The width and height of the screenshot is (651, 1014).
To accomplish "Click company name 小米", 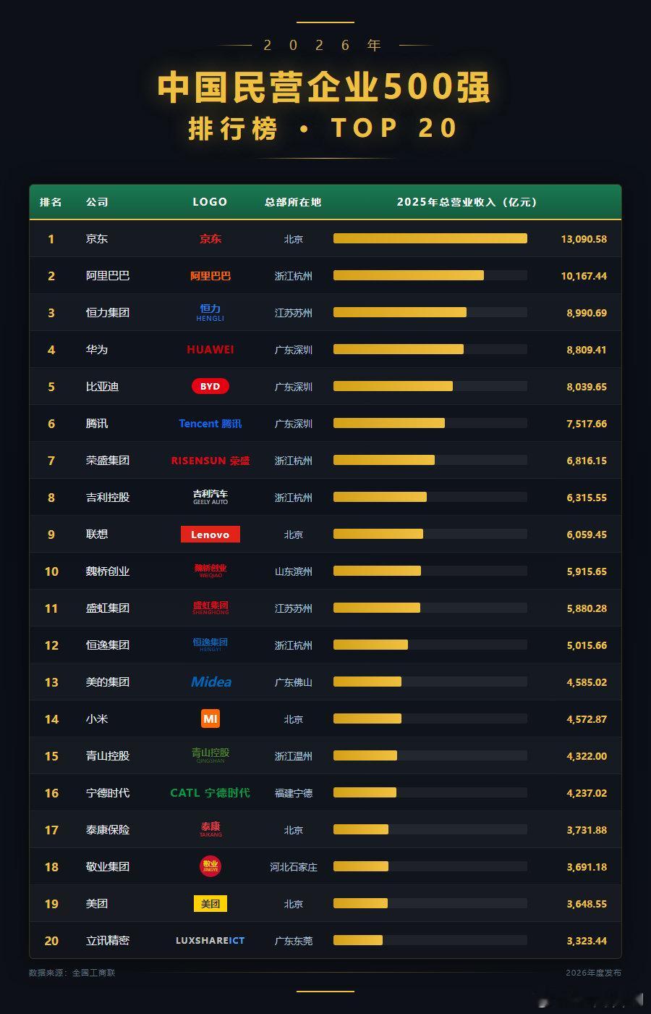I will point(97,718).
